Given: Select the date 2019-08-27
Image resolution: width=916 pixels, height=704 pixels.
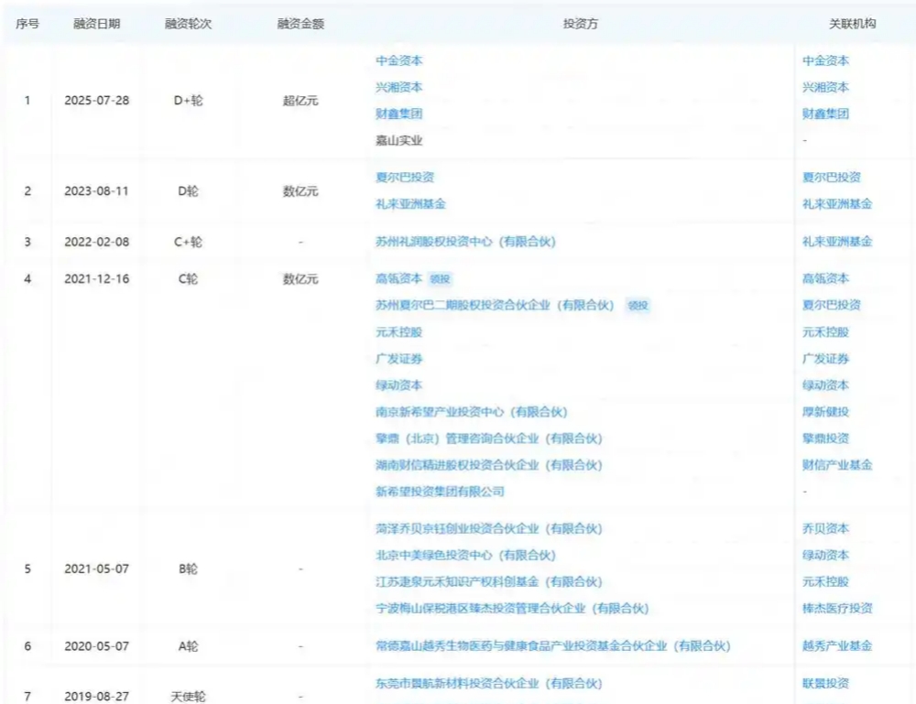Looking at the screenshot, I should pyautogui.click(x=97, y=697).
